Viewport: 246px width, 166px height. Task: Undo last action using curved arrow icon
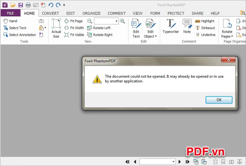coord(51,5)
